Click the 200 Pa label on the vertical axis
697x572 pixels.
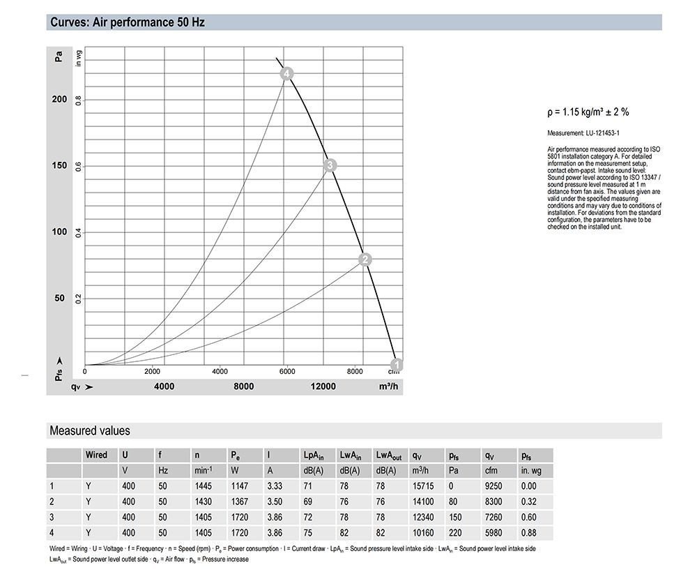(x=59, y=99)
